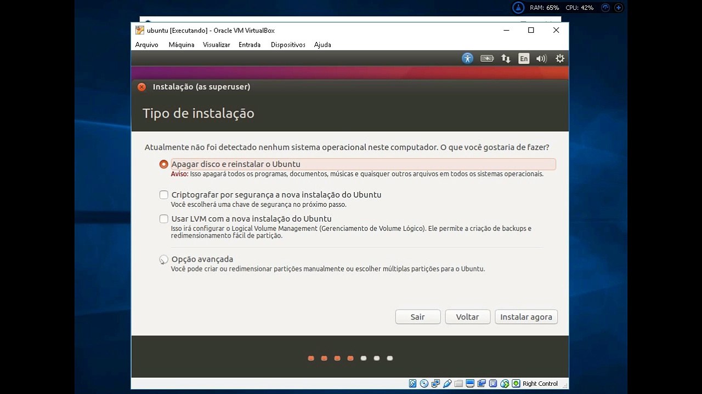
Task: Close the Instalação installer dialog
Action: [x=141, y=87]
